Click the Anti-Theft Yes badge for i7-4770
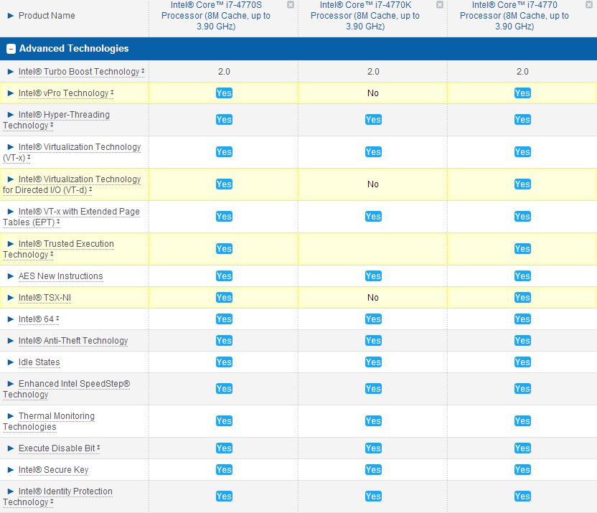This screenshot has width=597, height=513. pos(522,341)
